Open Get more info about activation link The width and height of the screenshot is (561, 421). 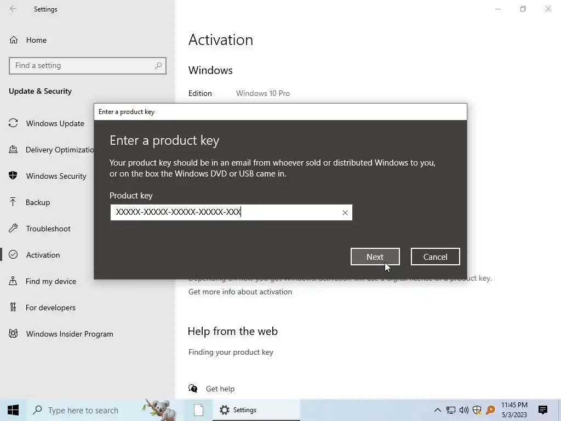point(240,292)
